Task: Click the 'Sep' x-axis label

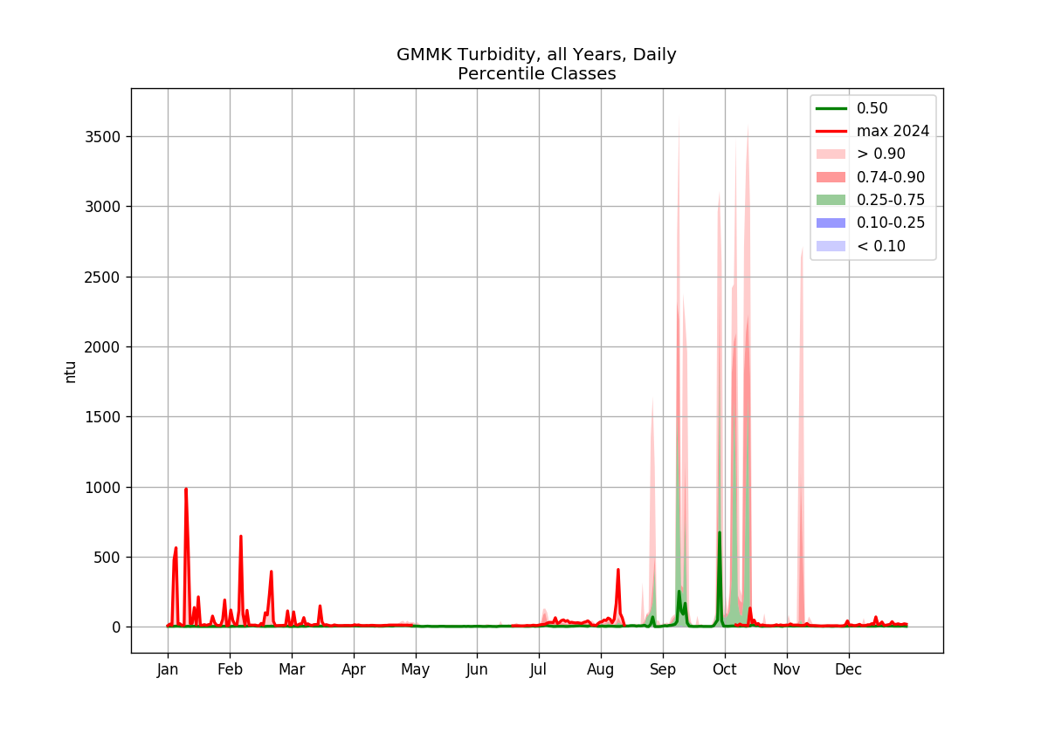Action: [x=663, y=670]
